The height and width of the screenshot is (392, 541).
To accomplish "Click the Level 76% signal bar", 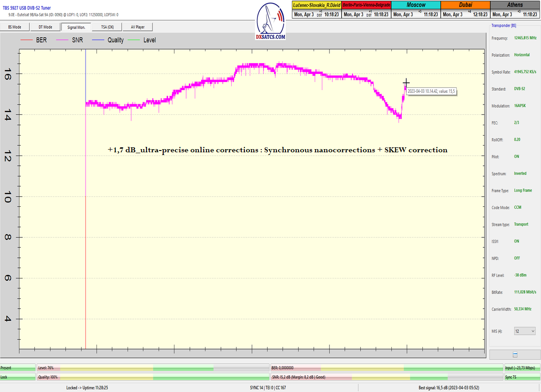I will [153, 368].
